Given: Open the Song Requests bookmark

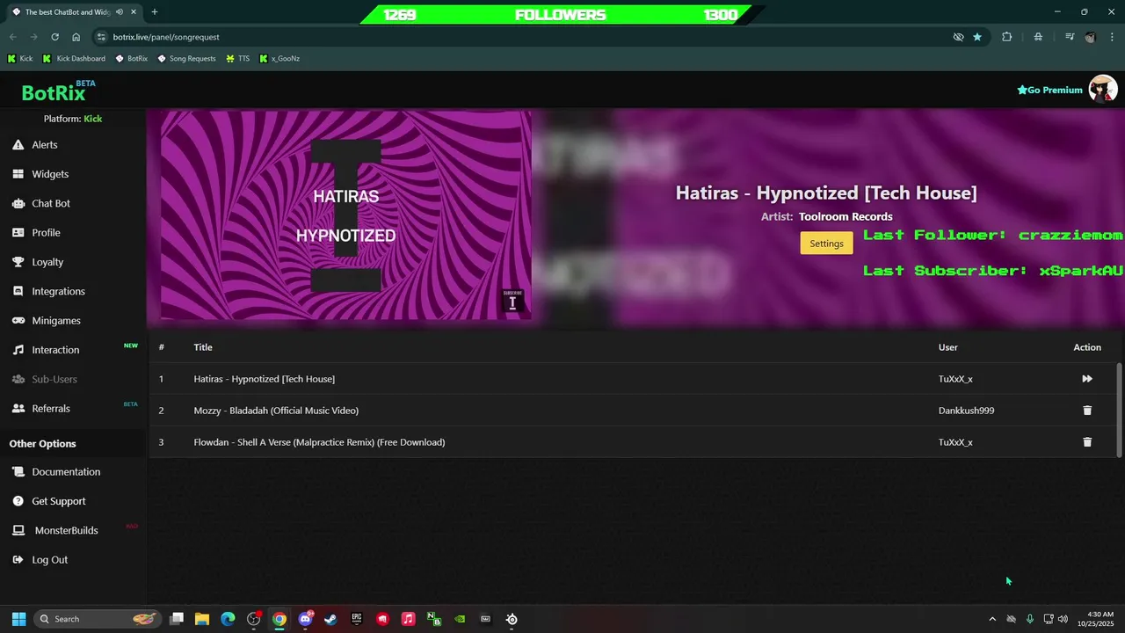Looking at the screenshot, I should pyautogui.click(x=186, y=59).
